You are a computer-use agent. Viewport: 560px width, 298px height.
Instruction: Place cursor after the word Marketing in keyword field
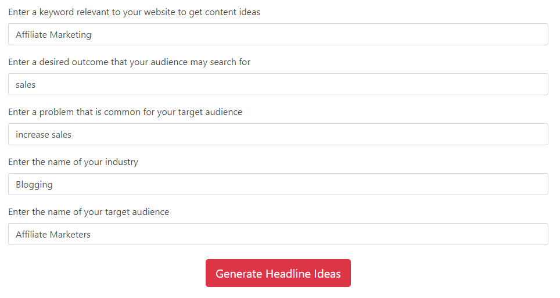click(x=92, y=35)
